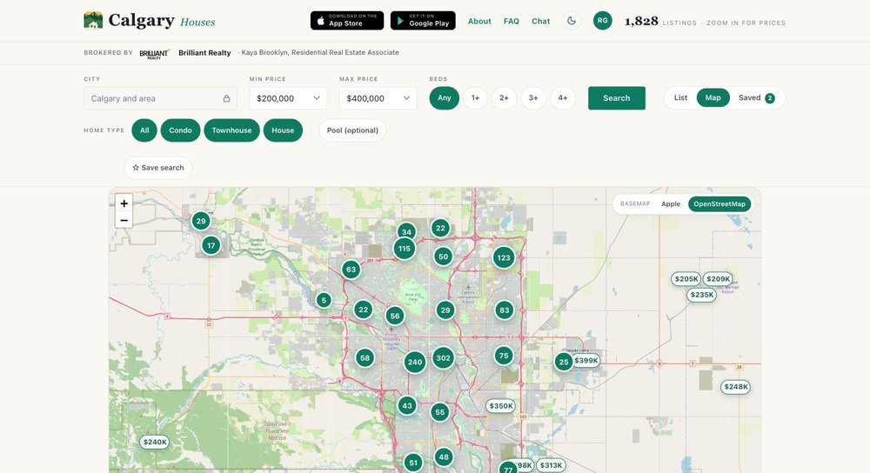Select 1+ beds filter
Image resolution: width=870 pixels, height=473 pixels.
tap(476, 98)
